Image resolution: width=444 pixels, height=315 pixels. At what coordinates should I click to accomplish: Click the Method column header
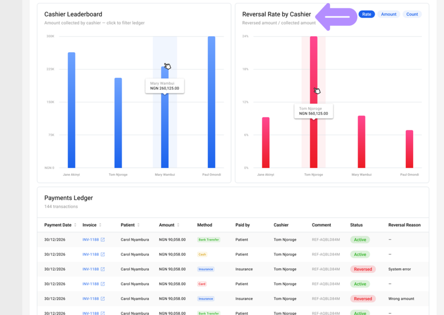pyautogui.click(x=205, y=225)
